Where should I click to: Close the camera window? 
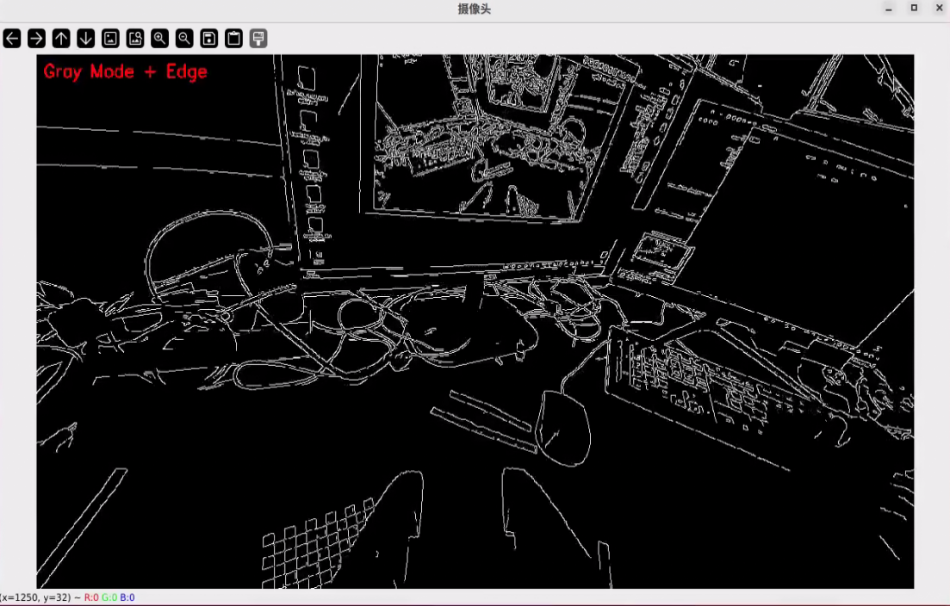tap(938, 9)
